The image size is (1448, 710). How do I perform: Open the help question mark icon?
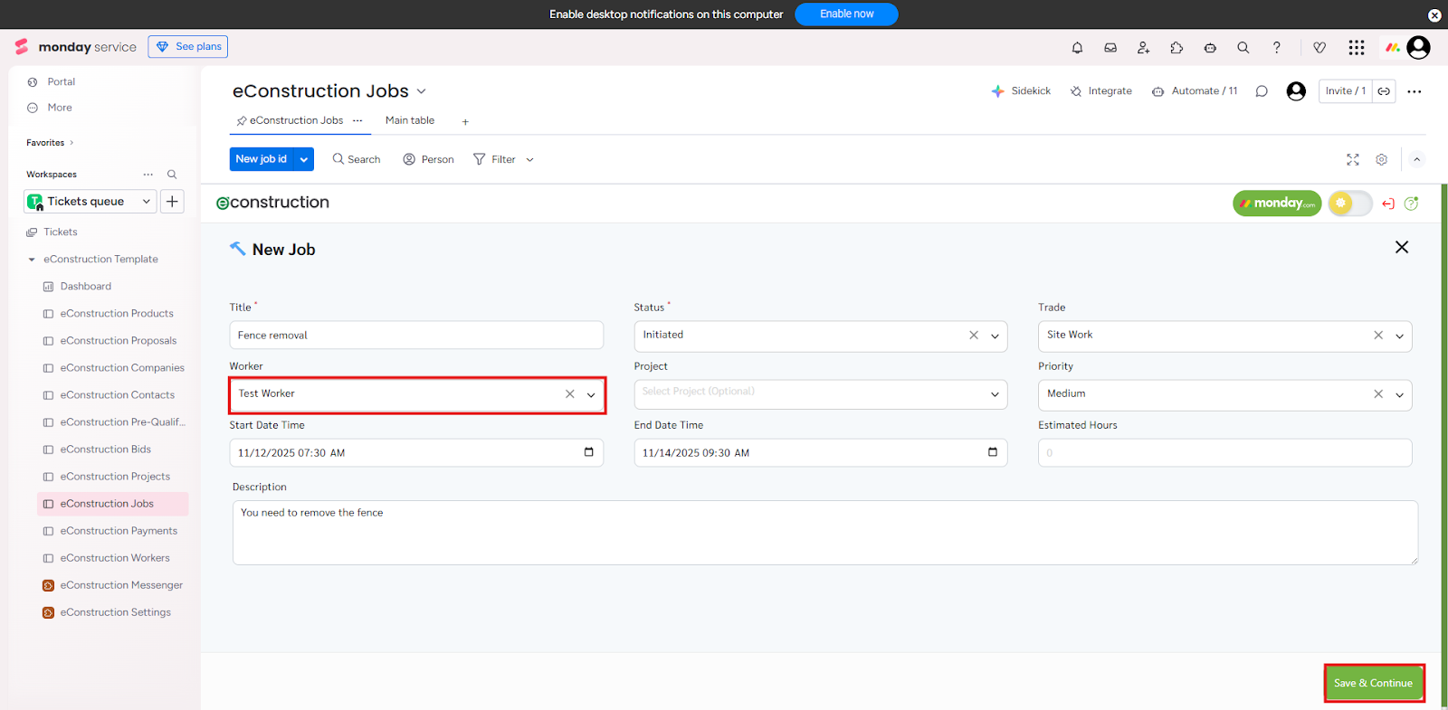tap(1276, 48)
